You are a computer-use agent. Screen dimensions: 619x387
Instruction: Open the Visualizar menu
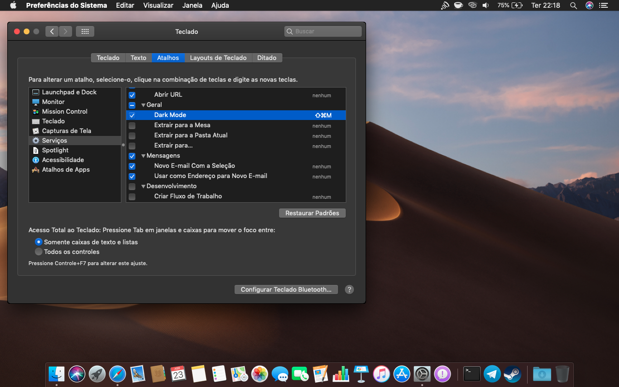[x=158, y=5]
